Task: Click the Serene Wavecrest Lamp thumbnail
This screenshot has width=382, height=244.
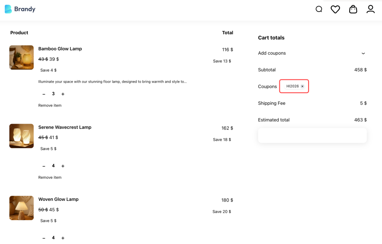Action: [x=21, y=136]
